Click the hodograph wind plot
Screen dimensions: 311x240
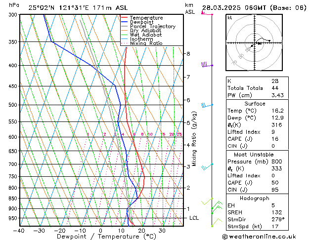(254, 42)
